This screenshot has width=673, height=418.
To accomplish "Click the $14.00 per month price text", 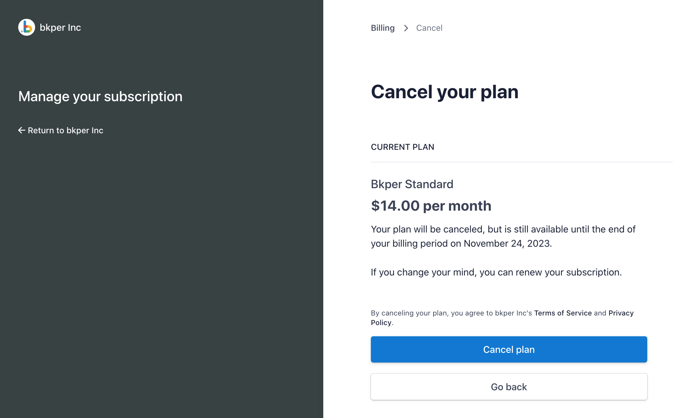I will 431,206.
